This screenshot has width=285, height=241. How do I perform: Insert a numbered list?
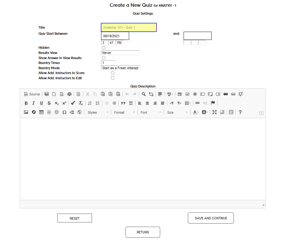coord(90,103)
